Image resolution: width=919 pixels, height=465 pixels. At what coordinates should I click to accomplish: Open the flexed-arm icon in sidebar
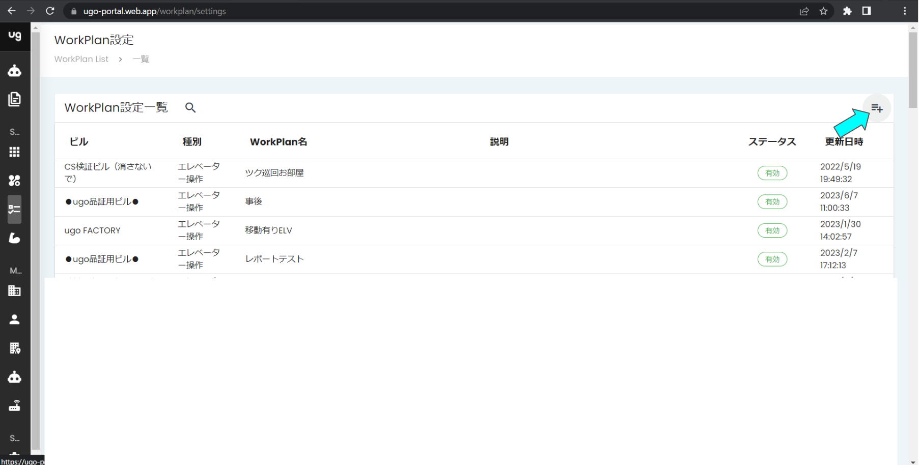click(x=14, y=238)
